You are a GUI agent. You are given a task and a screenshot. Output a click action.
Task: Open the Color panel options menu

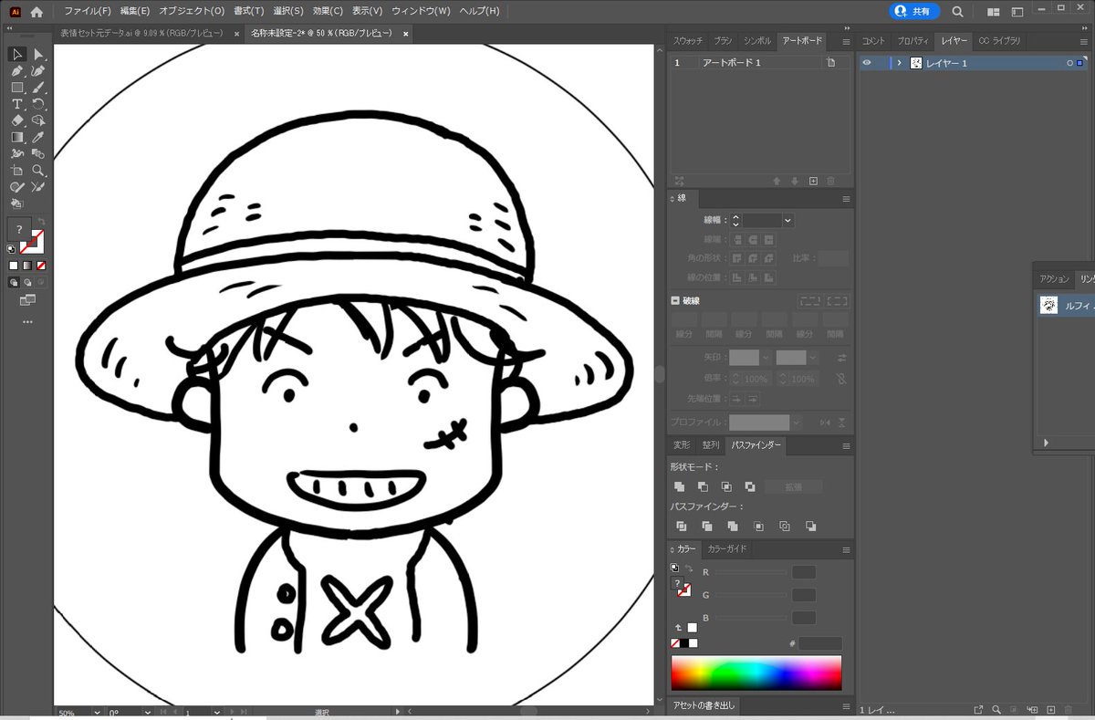846,550
